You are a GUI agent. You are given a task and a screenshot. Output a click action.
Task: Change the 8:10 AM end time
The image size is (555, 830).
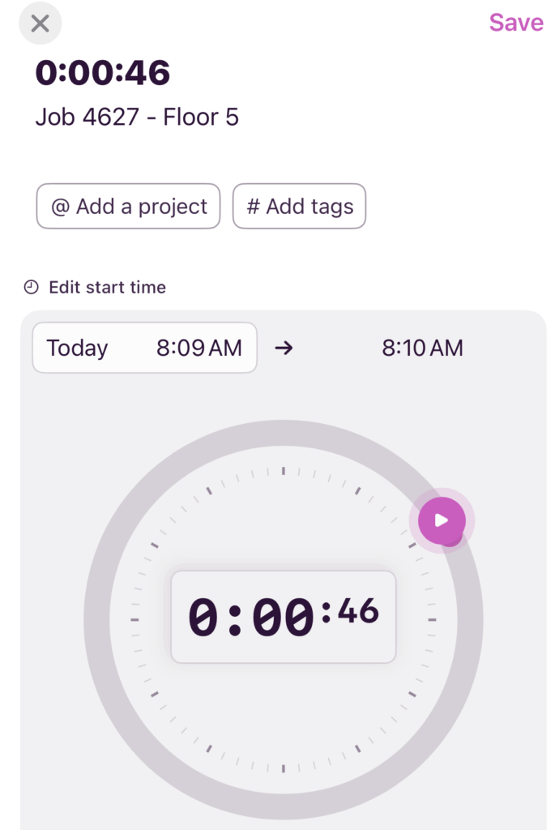pos(422,349)
